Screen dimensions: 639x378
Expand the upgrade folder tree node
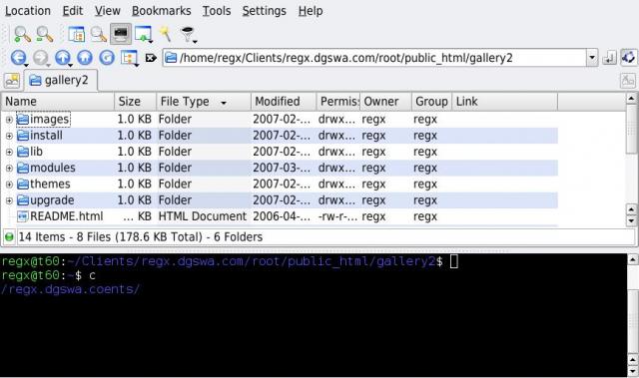[9, 200]
